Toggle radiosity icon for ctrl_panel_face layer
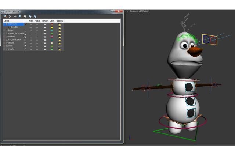 click(59, 40)
